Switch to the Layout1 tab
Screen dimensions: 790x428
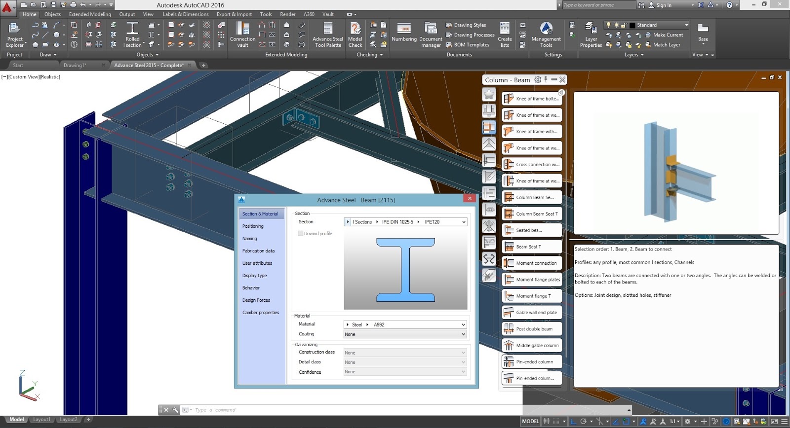coord(41,420)
